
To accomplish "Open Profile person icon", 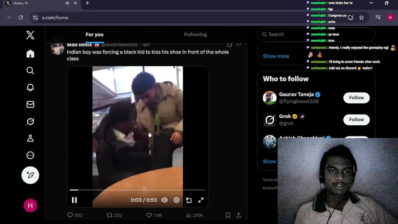I will pyautogui.click(x=30, y=138).
